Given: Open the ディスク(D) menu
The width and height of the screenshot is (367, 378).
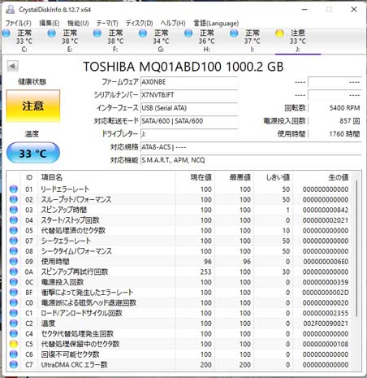Looking at the screenshot, I should (139, 24).
